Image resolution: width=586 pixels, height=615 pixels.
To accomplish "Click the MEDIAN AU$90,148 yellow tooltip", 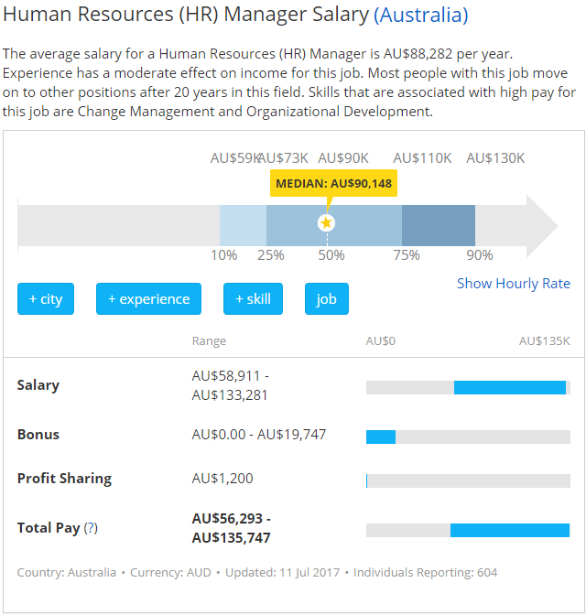I will [333, 183].
